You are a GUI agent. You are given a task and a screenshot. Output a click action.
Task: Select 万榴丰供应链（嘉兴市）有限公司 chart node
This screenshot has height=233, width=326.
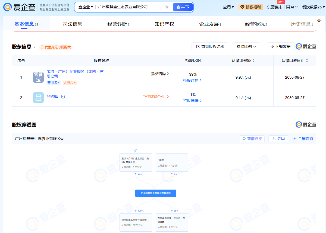[x=172, y=222]
